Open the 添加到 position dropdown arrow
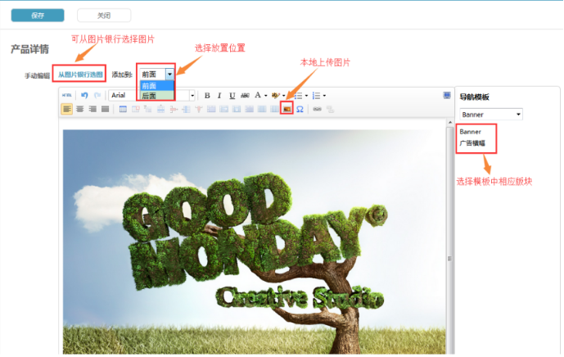The width and height of the screenshot is (564, 357). tap(169, 75)
